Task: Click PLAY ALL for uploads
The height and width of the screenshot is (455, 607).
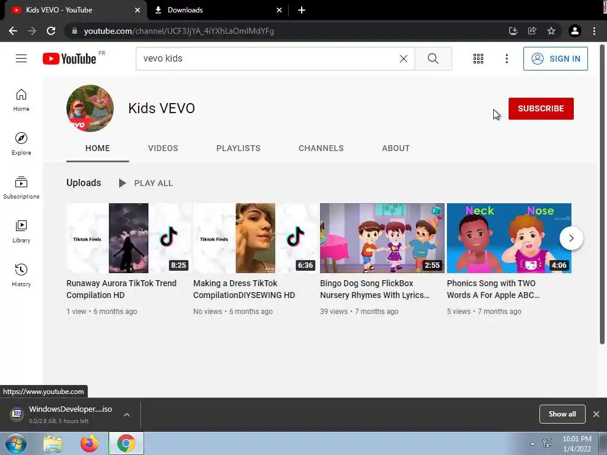Action: (x=146, y=183)
